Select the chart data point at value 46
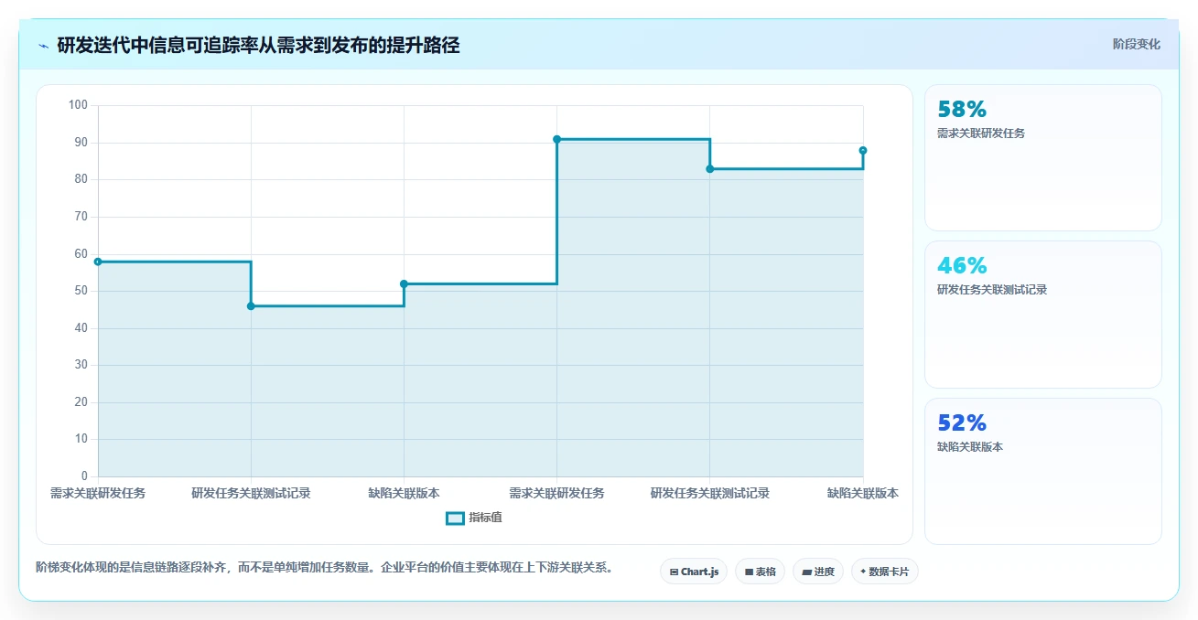This screenshot has width=1198, height=620. (251, 306)
